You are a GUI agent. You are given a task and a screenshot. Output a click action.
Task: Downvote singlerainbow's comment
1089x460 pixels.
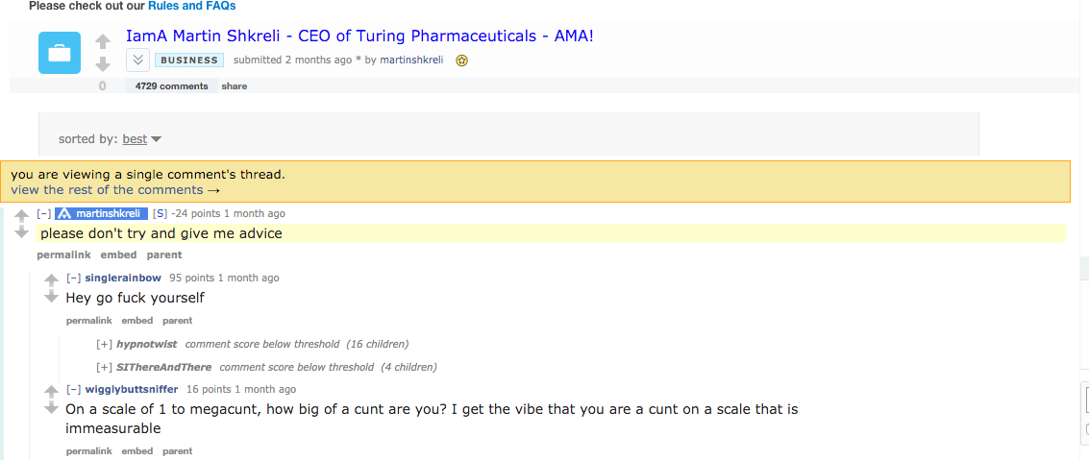(x=51, y=296)
